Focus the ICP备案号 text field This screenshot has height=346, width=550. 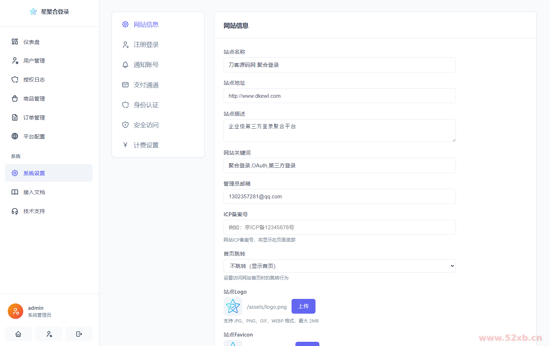coord(339,228)
